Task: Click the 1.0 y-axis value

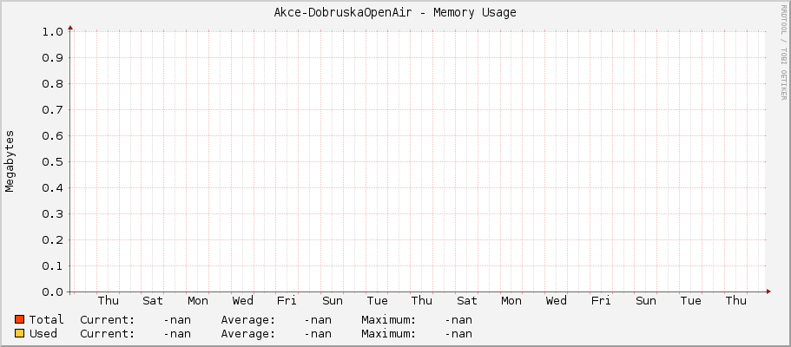Action: pos(52,32)
